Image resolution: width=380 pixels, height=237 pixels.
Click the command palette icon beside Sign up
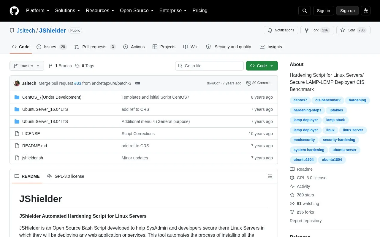366,11
